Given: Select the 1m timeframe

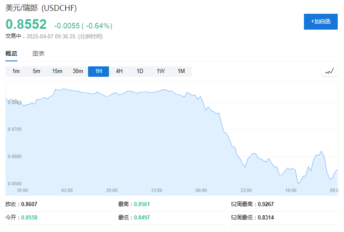Looking at the screenshot, I should [16, 71].
